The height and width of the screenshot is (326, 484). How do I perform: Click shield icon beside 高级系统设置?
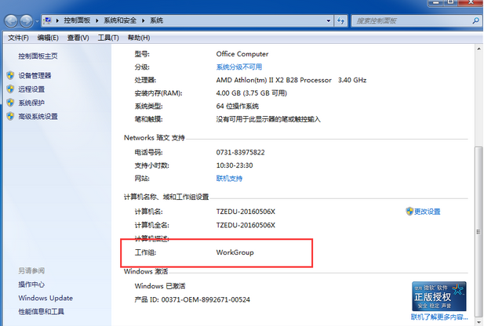click(x=10, y=116)
